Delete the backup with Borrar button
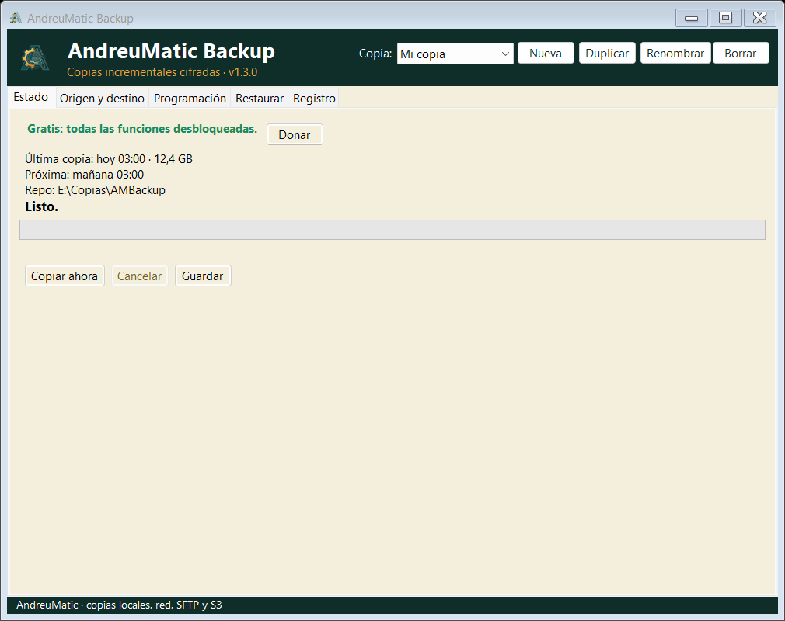The width and height of the screenshot is (785, 621). 741,53
